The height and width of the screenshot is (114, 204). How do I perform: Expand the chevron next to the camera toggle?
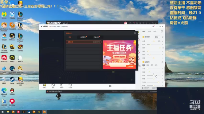pyautogui.click(x=113, y=86)
